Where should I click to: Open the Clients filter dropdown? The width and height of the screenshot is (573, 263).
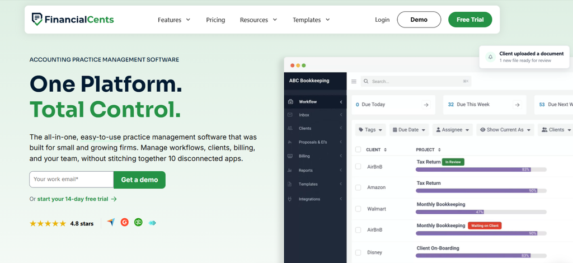(x=555, y=130)
